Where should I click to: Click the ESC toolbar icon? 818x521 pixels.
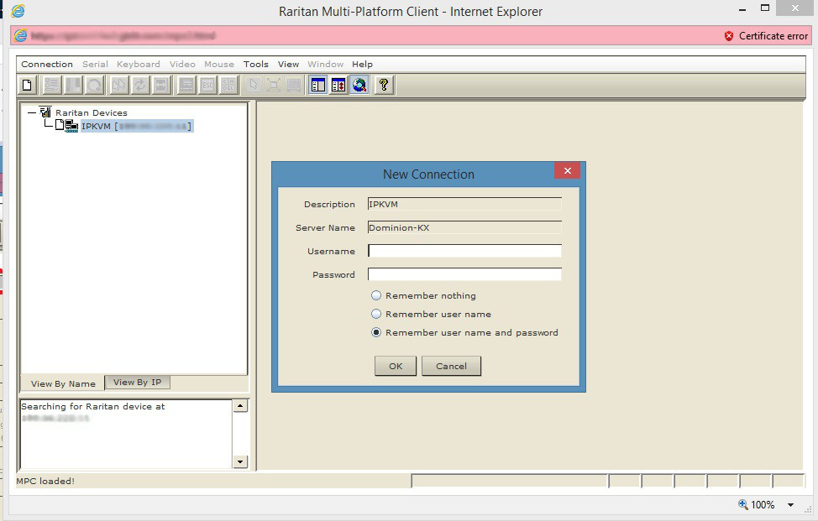click(x=207, y=85)
